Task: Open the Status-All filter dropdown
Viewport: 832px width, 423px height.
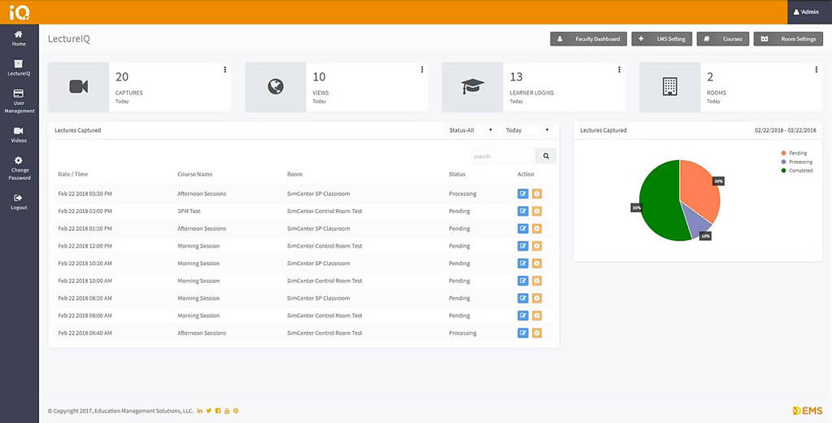Action: 470,130
